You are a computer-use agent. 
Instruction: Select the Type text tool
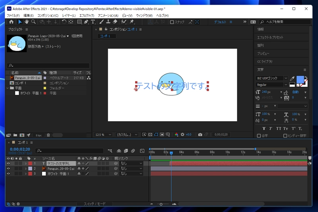click(x=93, y=22)
